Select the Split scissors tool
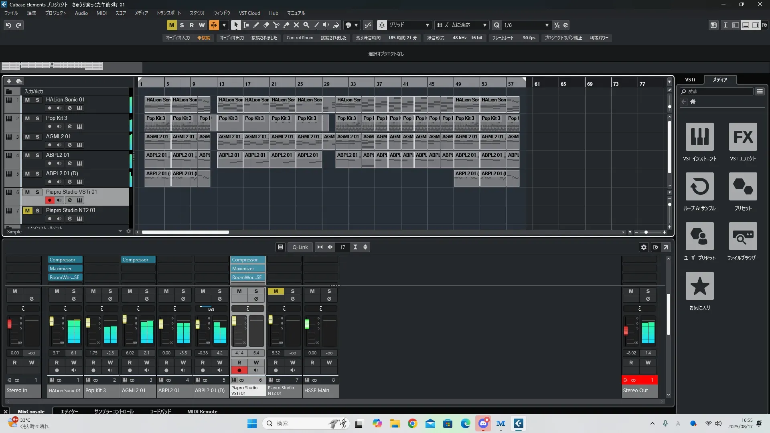Viewport: 770px width, 433px height. point(276,25)
